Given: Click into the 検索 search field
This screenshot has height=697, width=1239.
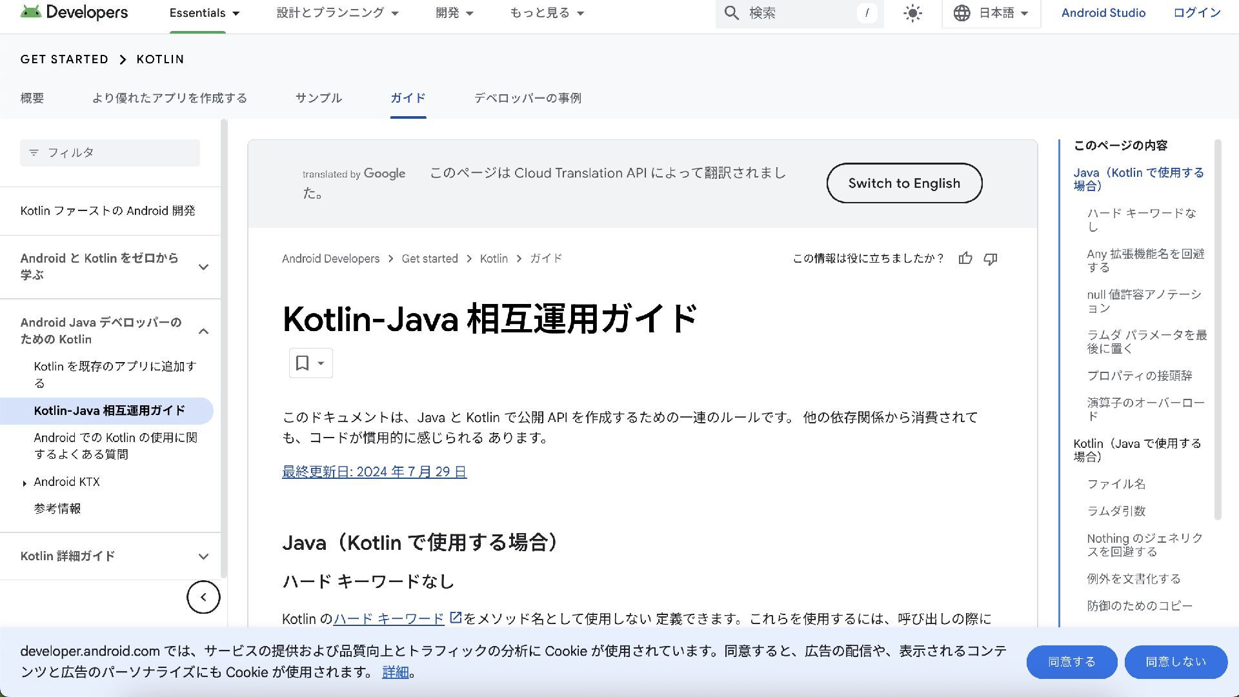Looking at the screenshot, I should (x=800, y=13).
